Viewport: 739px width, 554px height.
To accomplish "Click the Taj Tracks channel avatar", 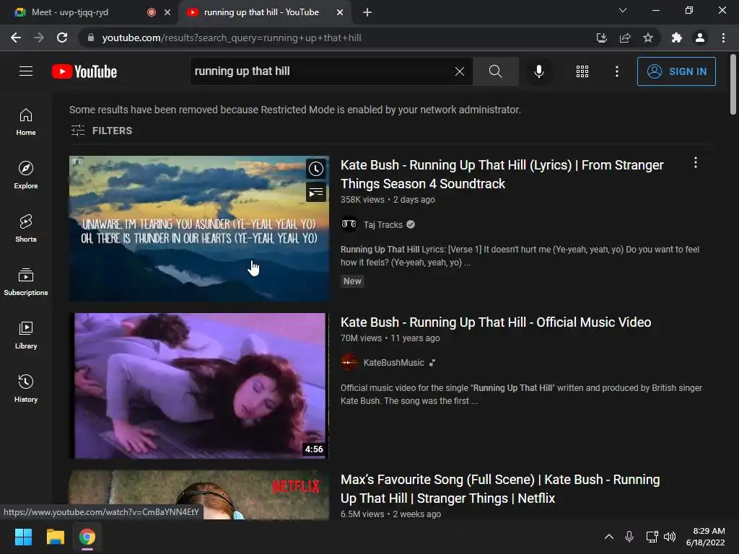I will click(x=349, y=224).
